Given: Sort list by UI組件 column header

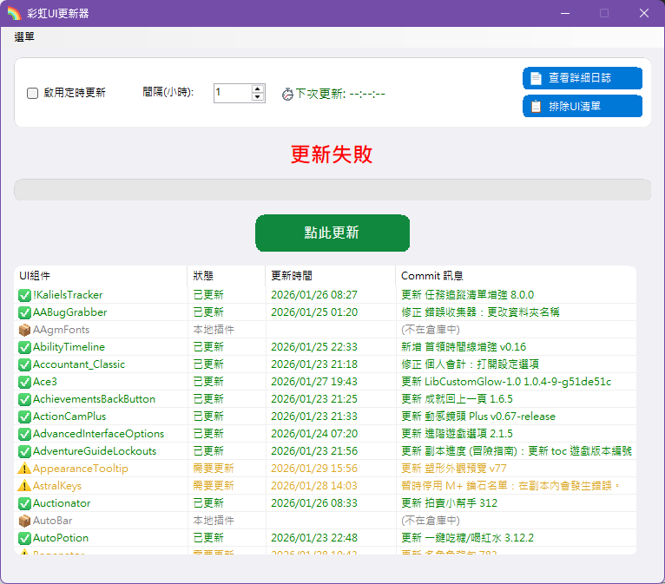Looking at the screenshot, I should (x=100, y=276).
